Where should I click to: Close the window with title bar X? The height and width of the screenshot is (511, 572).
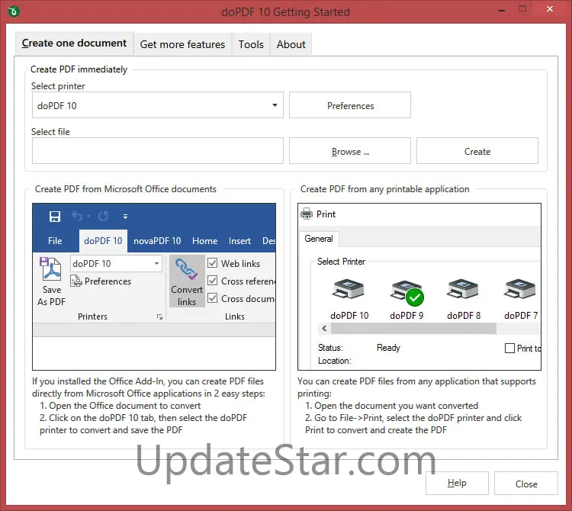coord(550,9)
